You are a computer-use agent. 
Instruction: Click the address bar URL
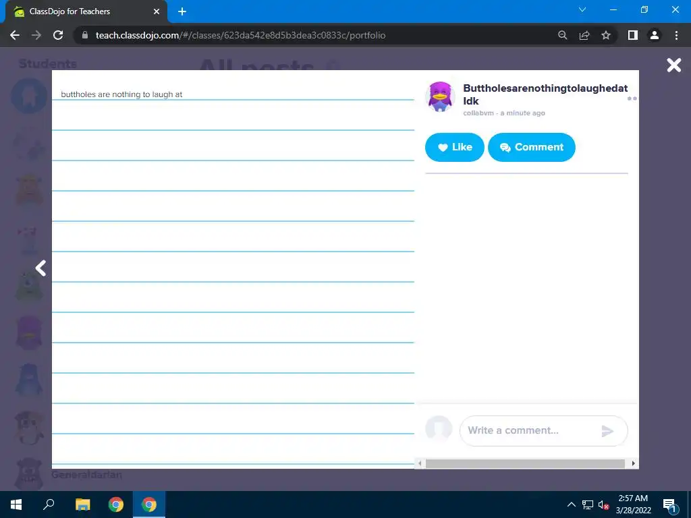[240, 35]
